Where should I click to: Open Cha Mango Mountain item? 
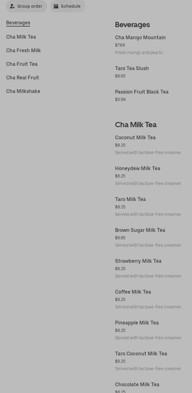click(140, 38)
